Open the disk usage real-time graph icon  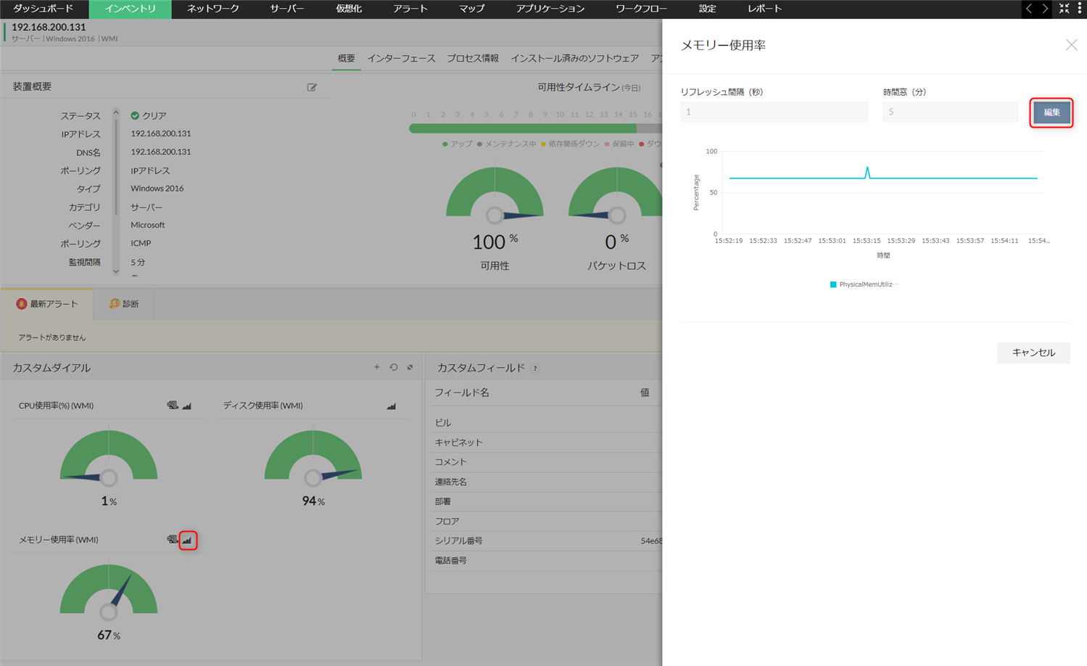click(392, 406)
